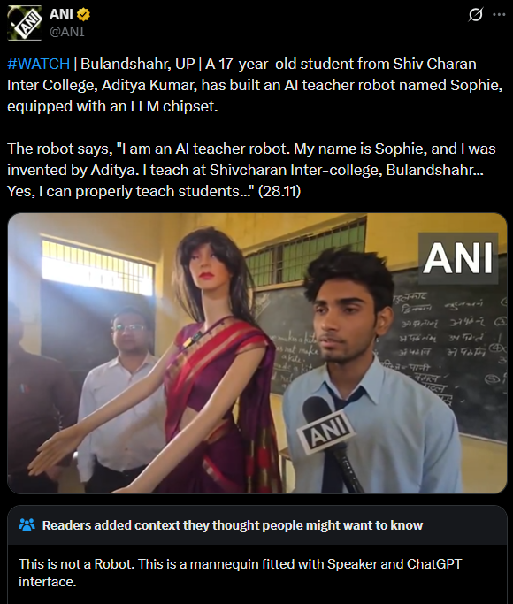Viewport: 513px width, 604px height.
Task: Open the ANI profile avatar
Action: click(25, 23)
